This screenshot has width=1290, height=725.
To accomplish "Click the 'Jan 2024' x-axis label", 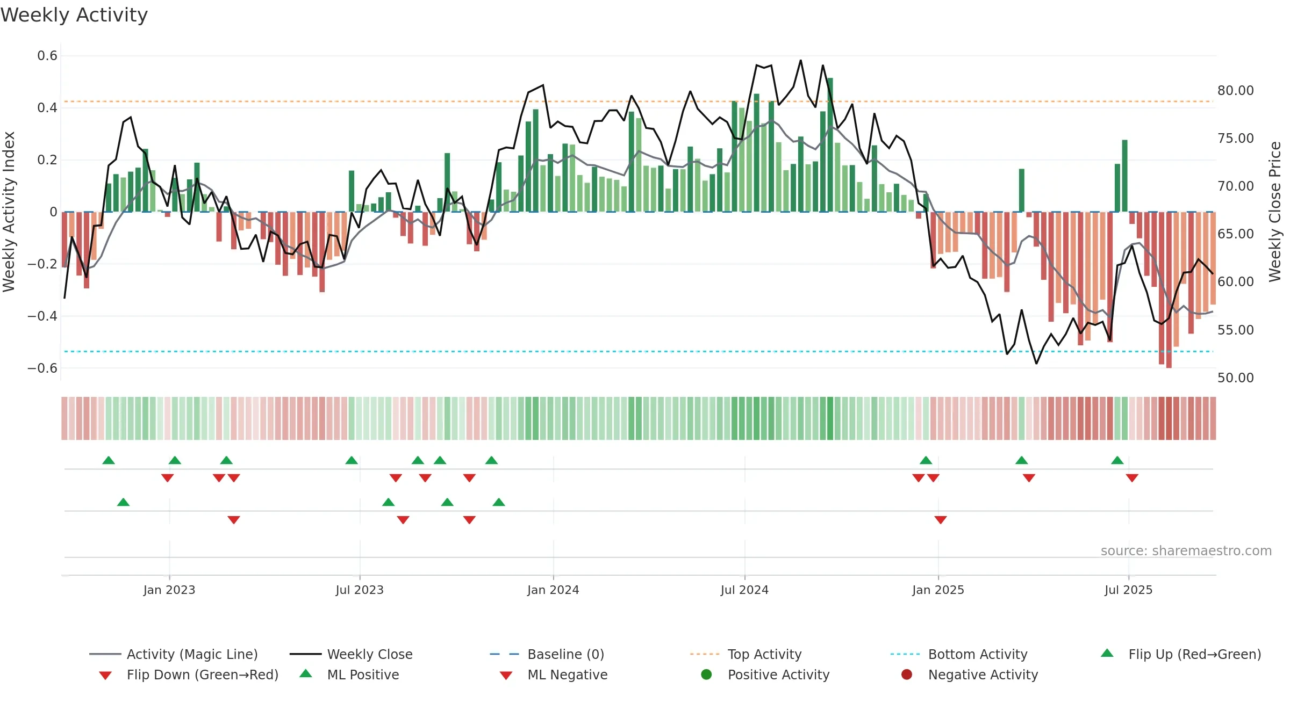I will (x=553, y=590).
